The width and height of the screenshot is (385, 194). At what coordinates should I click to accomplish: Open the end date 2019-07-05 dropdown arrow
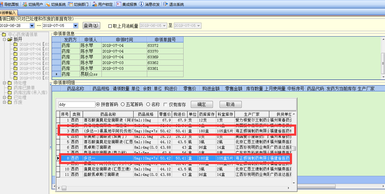point(76,26)
